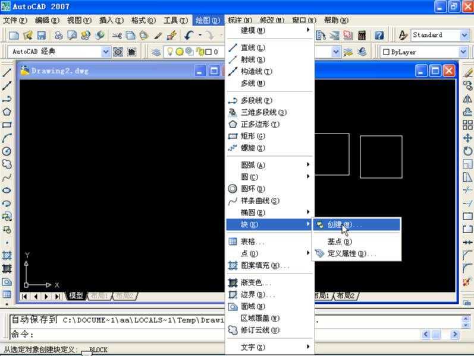The width and height of the screenshot is (474, 356).
Task: Select the Polyline tool in left toolbar
Action: (x=7, y=98)
